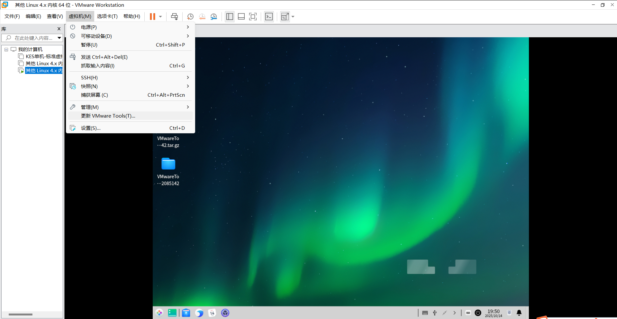Select the unselected 其他 Linux 4.x VM
Image resolution: width=617 pixels, height=319 pixels.
point(44,63)
